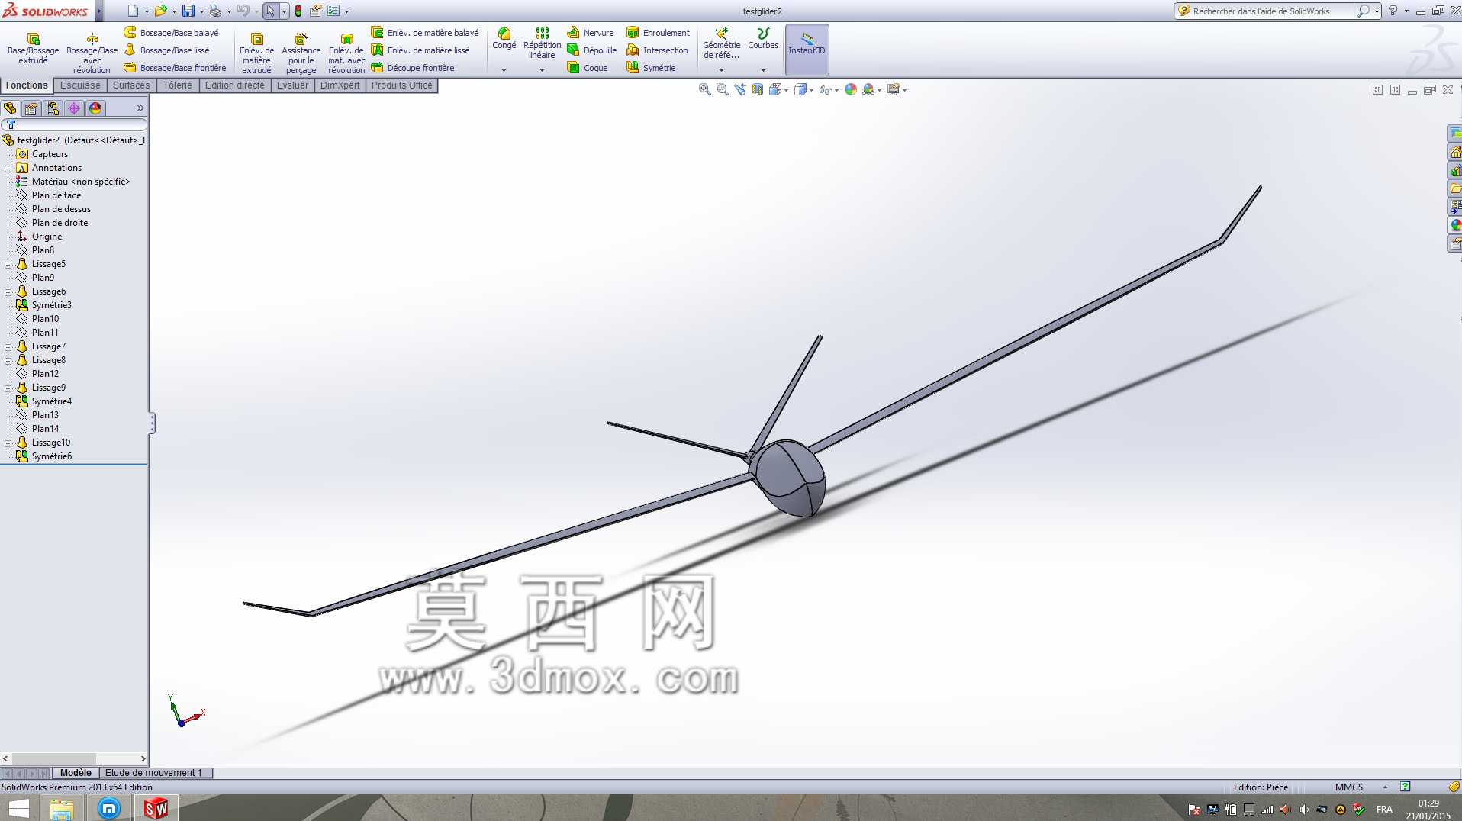Click the feature tree filter field
The height and width of the screenshot is (821, 1462).
(75, 124)
